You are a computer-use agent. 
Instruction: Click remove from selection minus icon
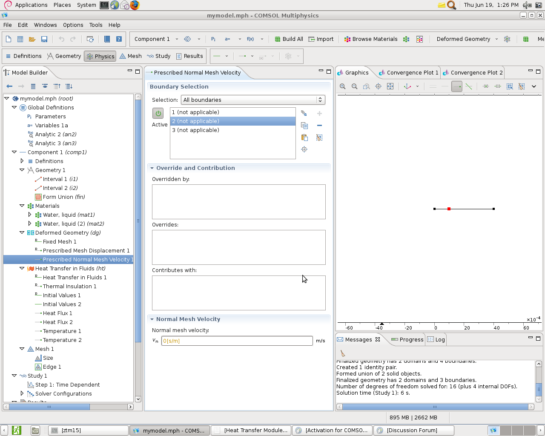coord(320,126)
